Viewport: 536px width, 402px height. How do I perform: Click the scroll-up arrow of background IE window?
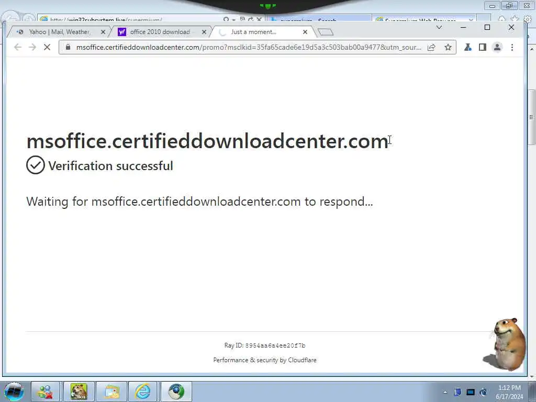(532, 50)
